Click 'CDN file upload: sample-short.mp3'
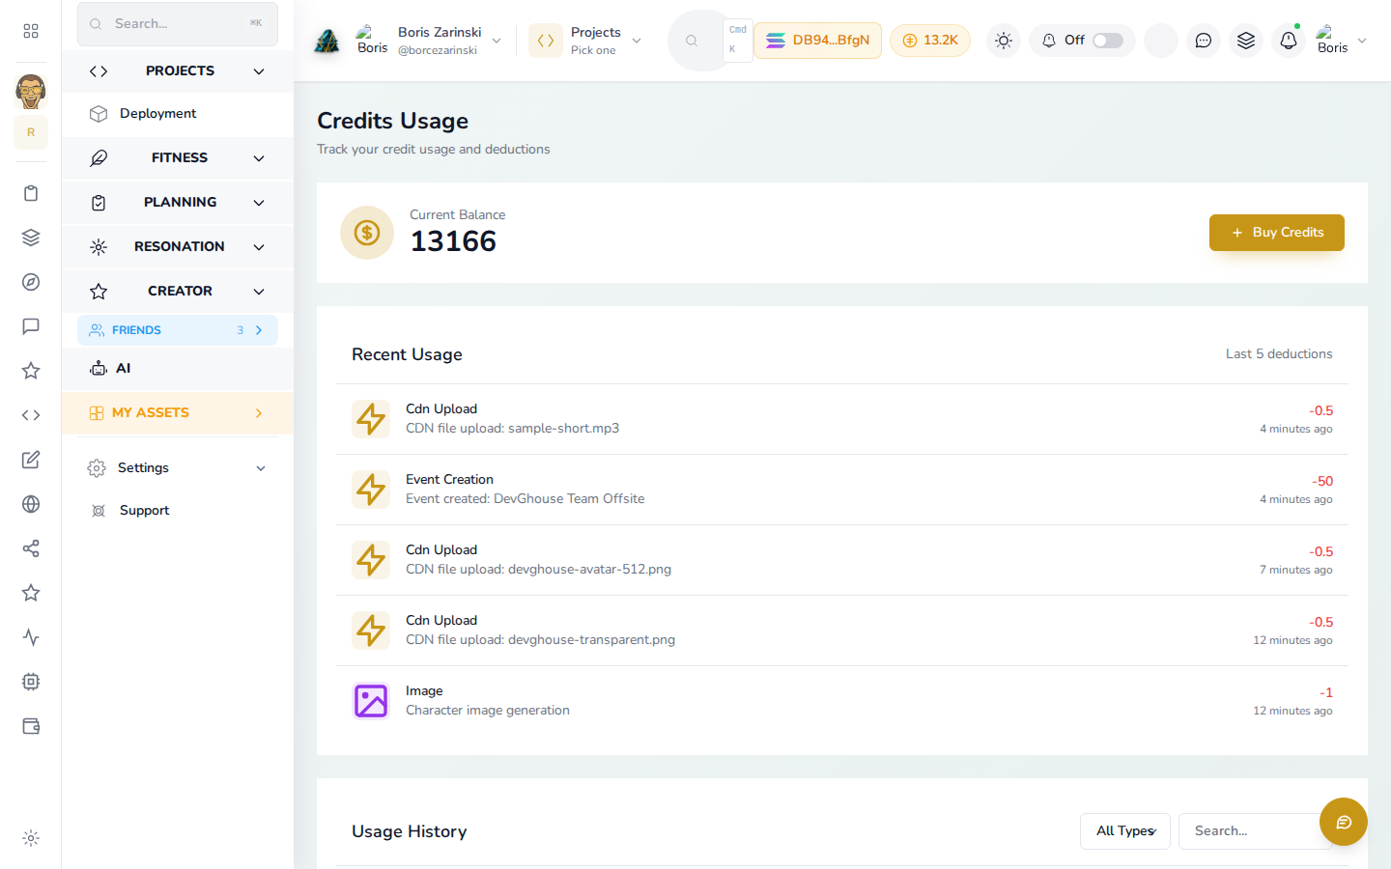The width and height of the screenshot is (1391, 869). [513, 429]
